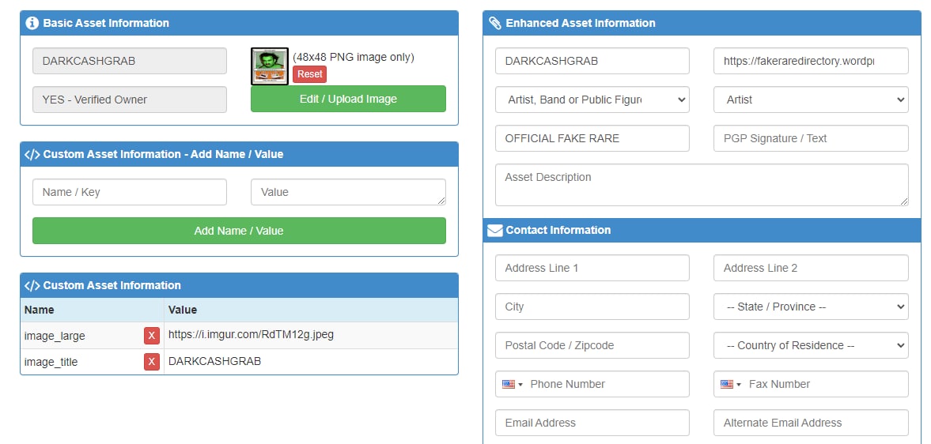The image size is (931, 444).
Task: Click the Edit / Upload Image button
Action: click(x=348, y=99)
